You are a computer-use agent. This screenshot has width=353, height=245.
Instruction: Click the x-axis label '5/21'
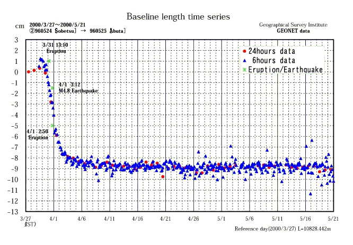tap(333, 219)
